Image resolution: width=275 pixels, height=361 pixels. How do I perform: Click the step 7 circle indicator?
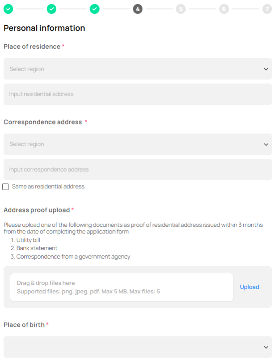coord(267,9)
